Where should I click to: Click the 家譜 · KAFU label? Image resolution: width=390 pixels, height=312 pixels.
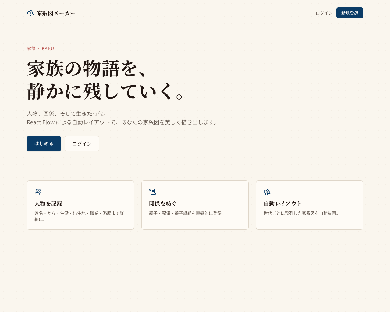[x=41, y=48]
